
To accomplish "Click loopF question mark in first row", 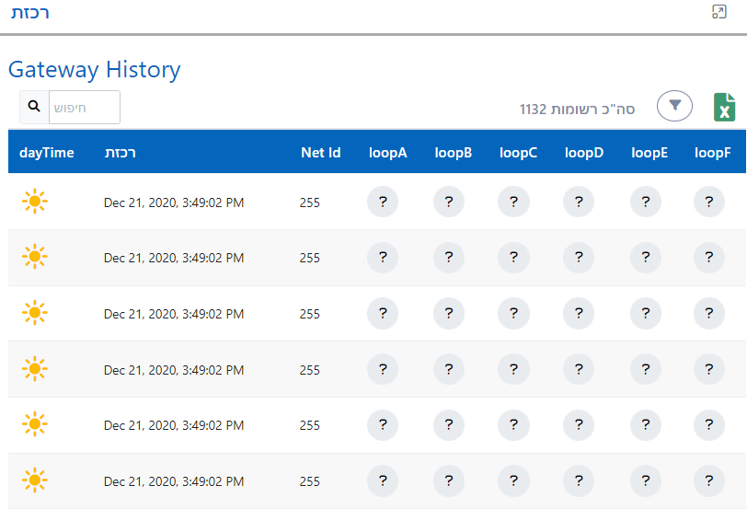I will pyautogui.click(x=708, y=202).
